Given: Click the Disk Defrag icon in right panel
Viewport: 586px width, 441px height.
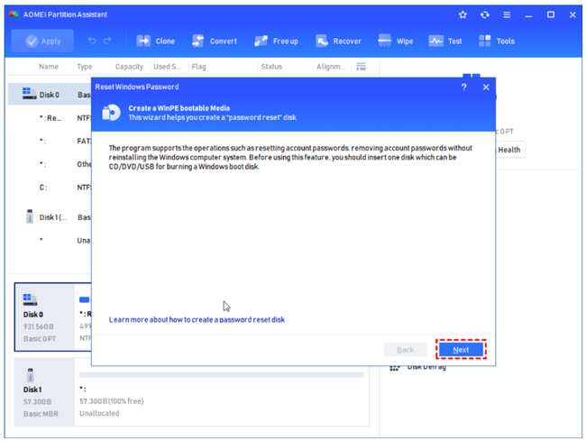Looking at the screenshot, I should 395,368.
